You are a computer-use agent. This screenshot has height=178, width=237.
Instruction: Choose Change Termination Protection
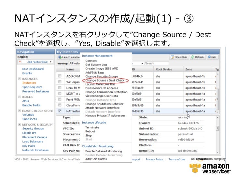[106, 92]
